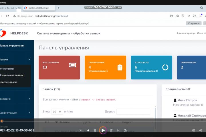Switch to the Панель управления browser tab
This screenshot has width=206, height=137.
point(39,8)
